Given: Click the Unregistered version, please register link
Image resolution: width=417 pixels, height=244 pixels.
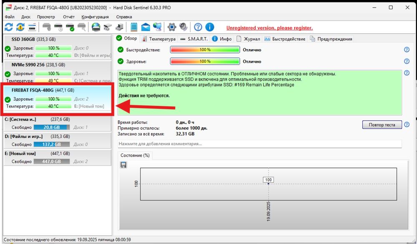Looking at the screenshot, I should click(269, 28).
